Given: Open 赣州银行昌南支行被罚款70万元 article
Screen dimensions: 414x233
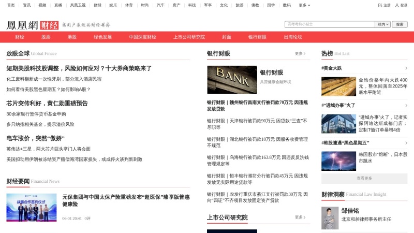Looking at the screenshot, I should [x=257, y=106].
